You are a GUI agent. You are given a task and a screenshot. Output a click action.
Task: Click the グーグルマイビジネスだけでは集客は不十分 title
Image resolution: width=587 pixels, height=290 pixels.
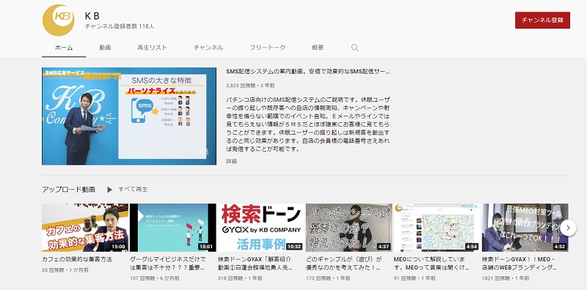[168, 263]
